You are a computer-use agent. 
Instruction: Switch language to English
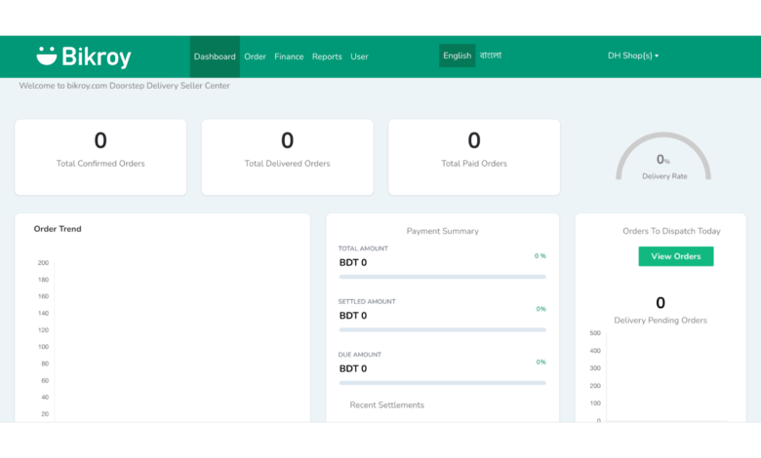(457, 56)
